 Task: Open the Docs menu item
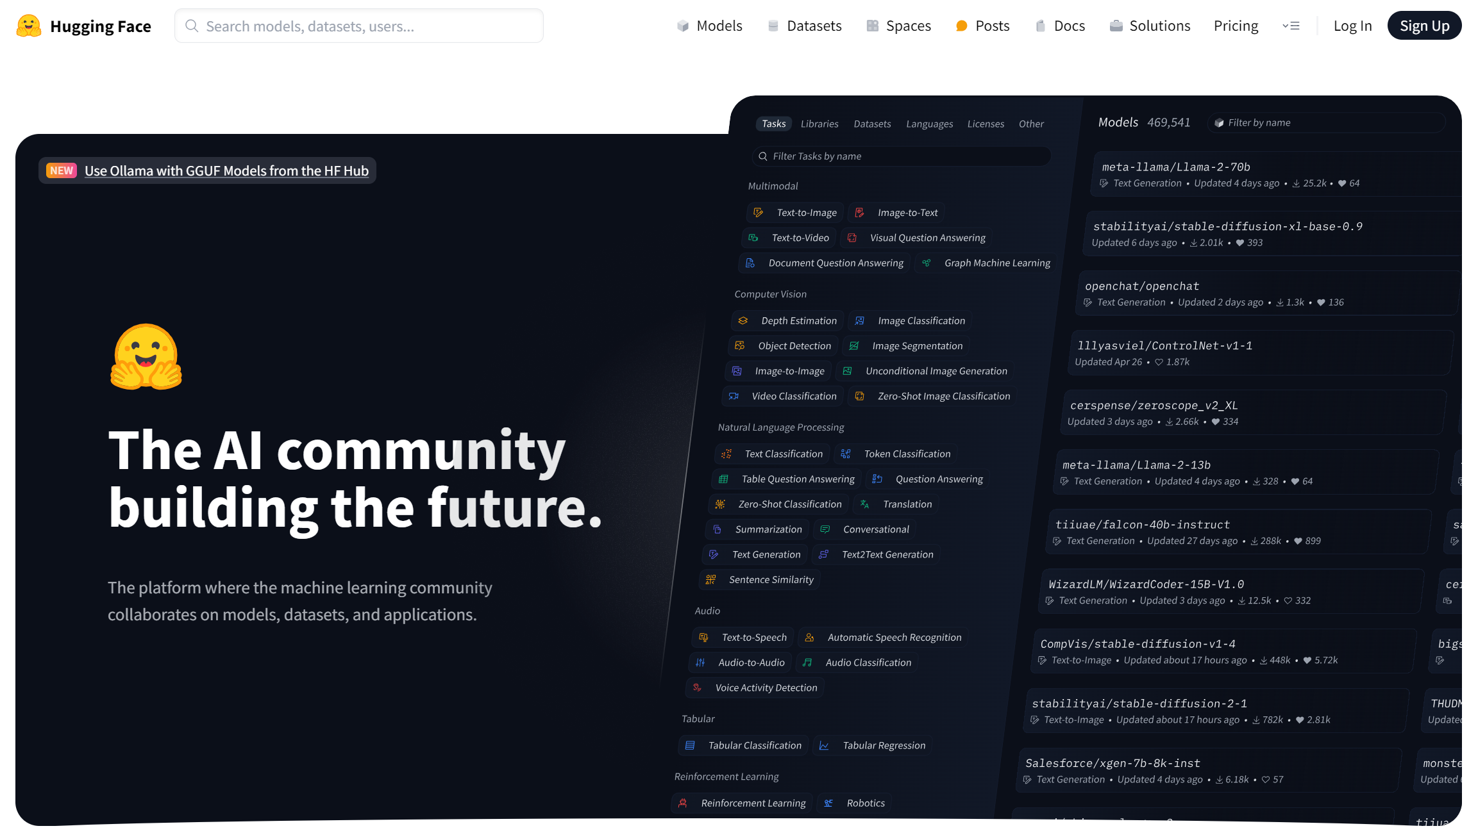tap(1059, 26)
